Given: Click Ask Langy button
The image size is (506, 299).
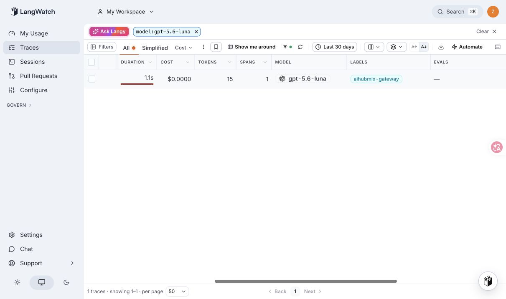Looking at the screenshot, I should click(x=109, y=31).
